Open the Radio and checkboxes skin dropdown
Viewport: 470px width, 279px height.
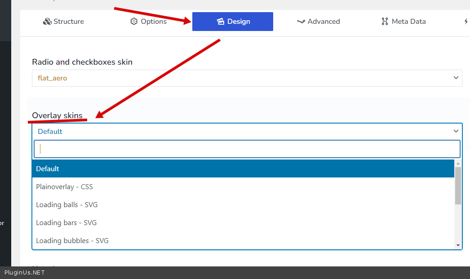[247, 78]
